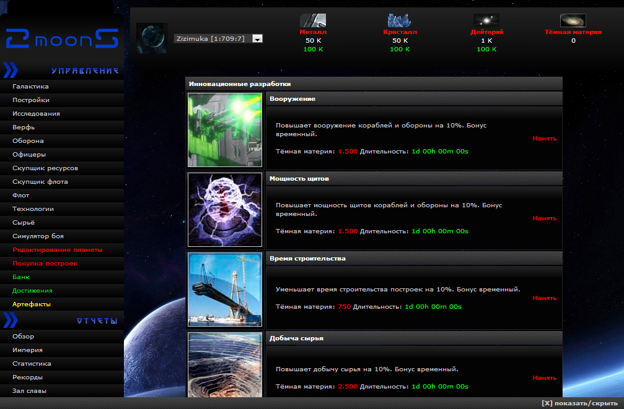Image resolution: width=624 pixels, height=409 pixels.
Task: Click the Dark matter galaxy icon
Action: 573,20
